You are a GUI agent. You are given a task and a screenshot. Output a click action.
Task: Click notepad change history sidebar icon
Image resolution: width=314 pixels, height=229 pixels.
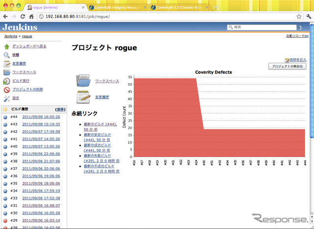[6, 64]
